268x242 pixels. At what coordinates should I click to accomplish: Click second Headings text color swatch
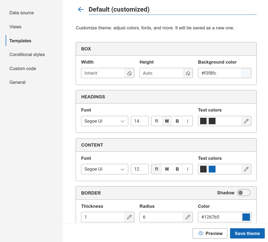tap(212, 121)
